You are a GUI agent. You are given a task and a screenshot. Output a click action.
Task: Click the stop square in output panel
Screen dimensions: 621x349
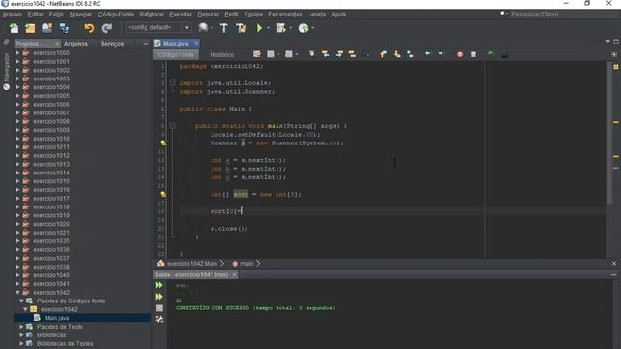tap(159, 308)
